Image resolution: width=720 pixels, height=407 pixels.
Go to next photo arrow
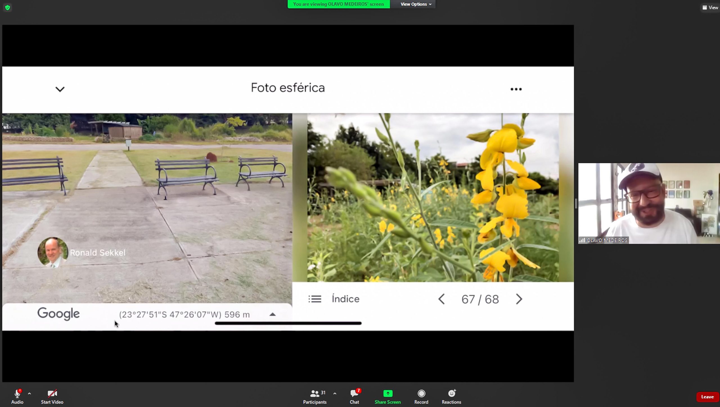[519, 299]
